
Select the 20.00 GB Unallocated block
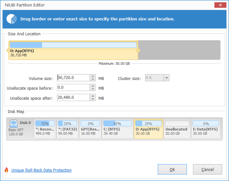click(x=177, y=129)
